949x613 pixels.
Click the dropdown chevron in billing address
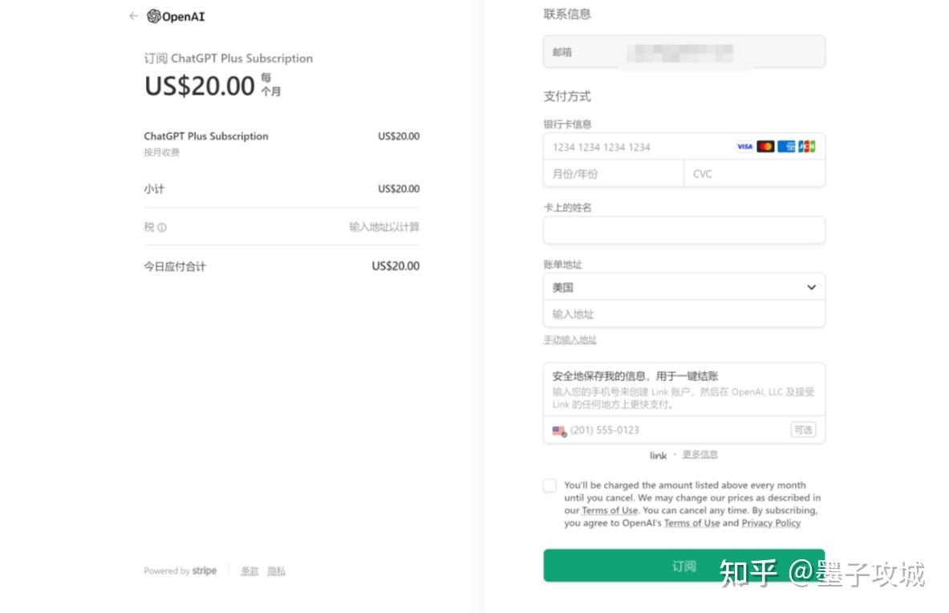(811, 287)
